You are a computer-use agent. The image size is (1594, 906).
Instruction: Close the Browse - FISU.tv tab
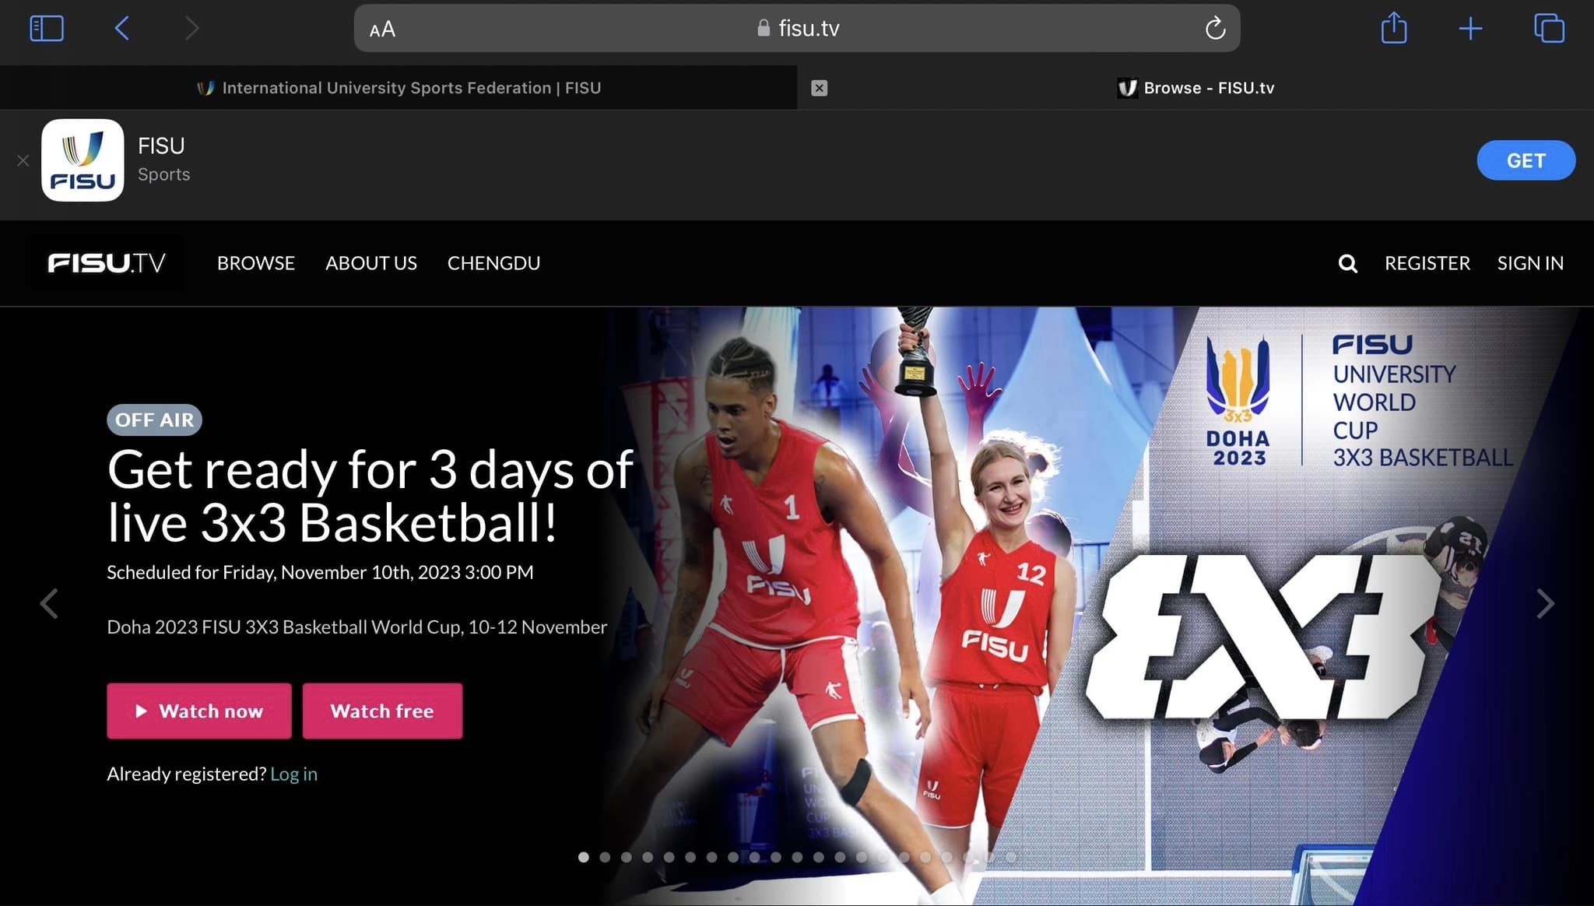pyautogui.click(x=819, y=88)
